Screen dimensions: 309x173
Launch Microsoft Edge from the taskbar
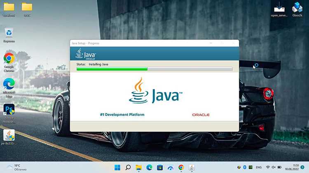click(150, 168)
